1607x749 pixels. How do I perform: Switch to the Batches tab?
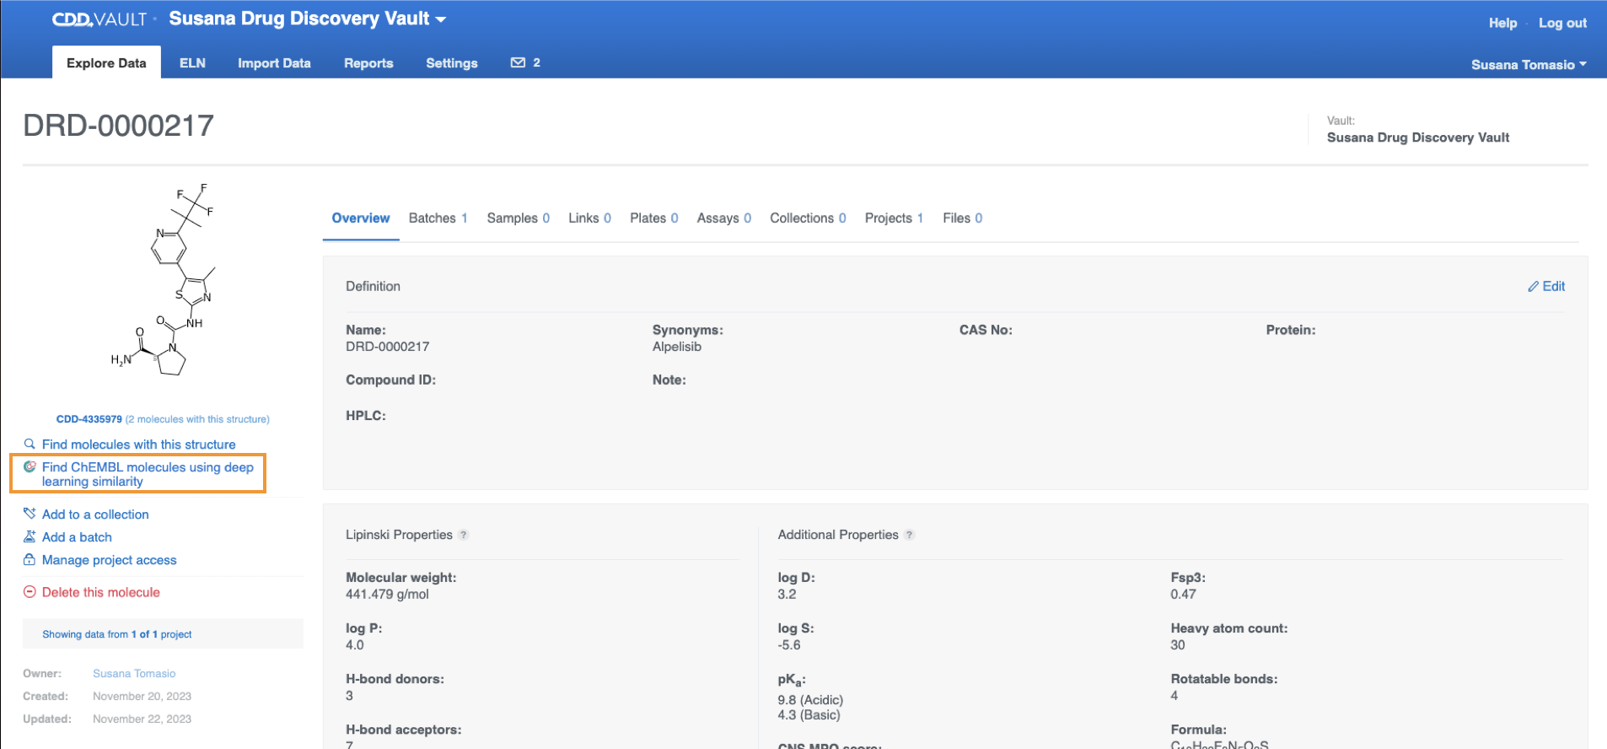(438, 218)
